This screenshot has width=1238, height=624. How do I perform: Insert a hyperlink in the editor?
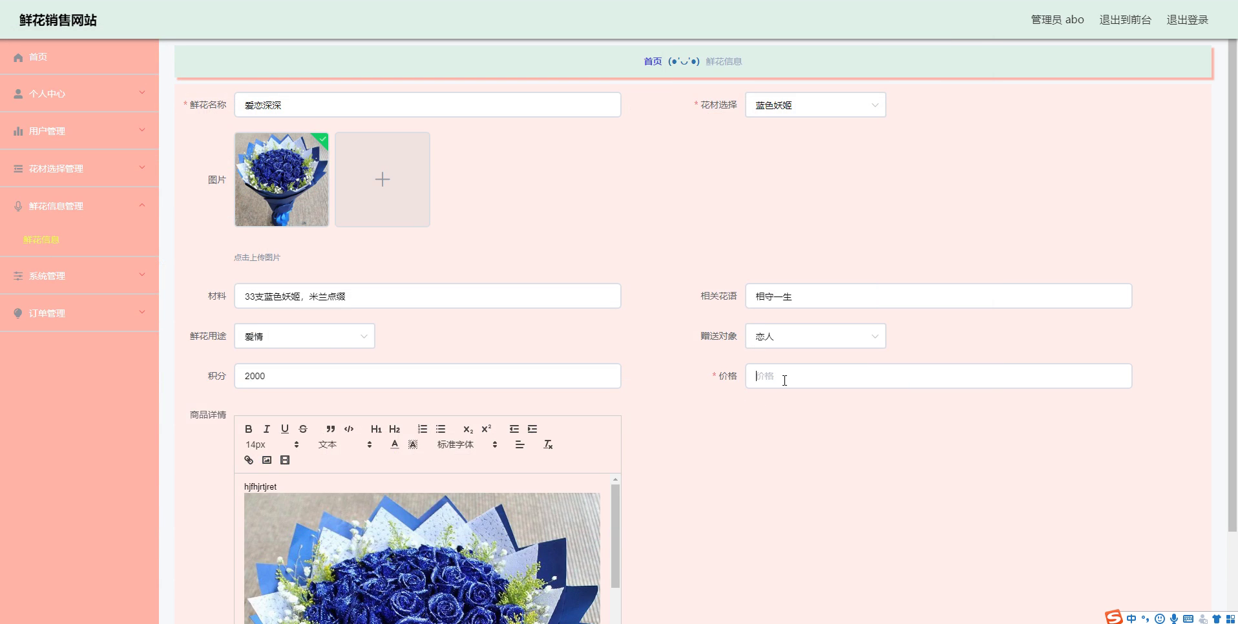pos(248,460)
